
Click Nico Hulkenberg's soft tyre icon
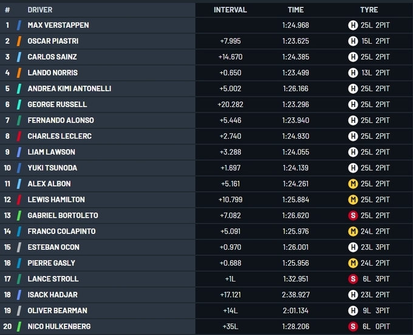pyautogui.click(x=352, y=326)
